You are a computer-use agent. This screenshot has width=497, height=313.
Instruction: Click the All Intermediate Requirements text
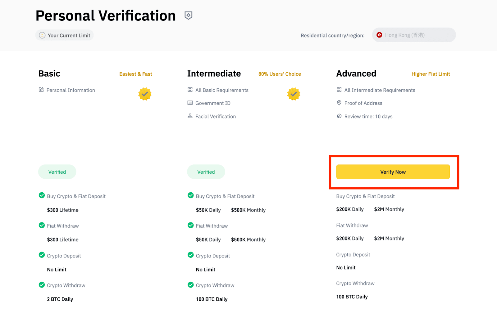click(380, 90)
